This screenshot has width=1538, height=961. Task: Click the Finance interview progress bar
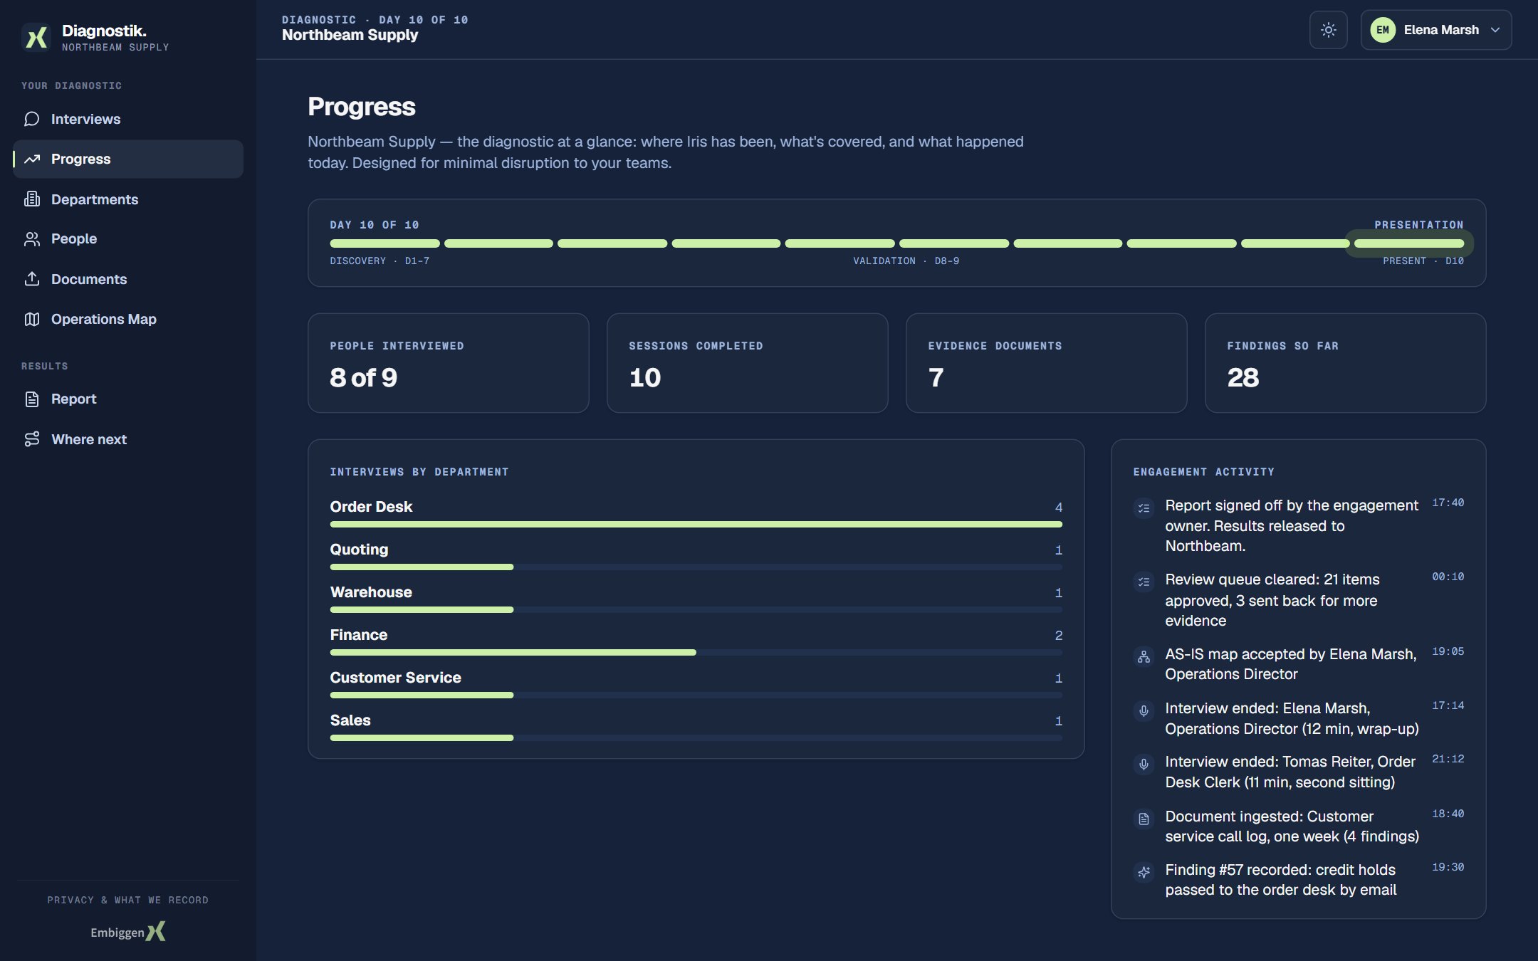[x=696, y=653]
